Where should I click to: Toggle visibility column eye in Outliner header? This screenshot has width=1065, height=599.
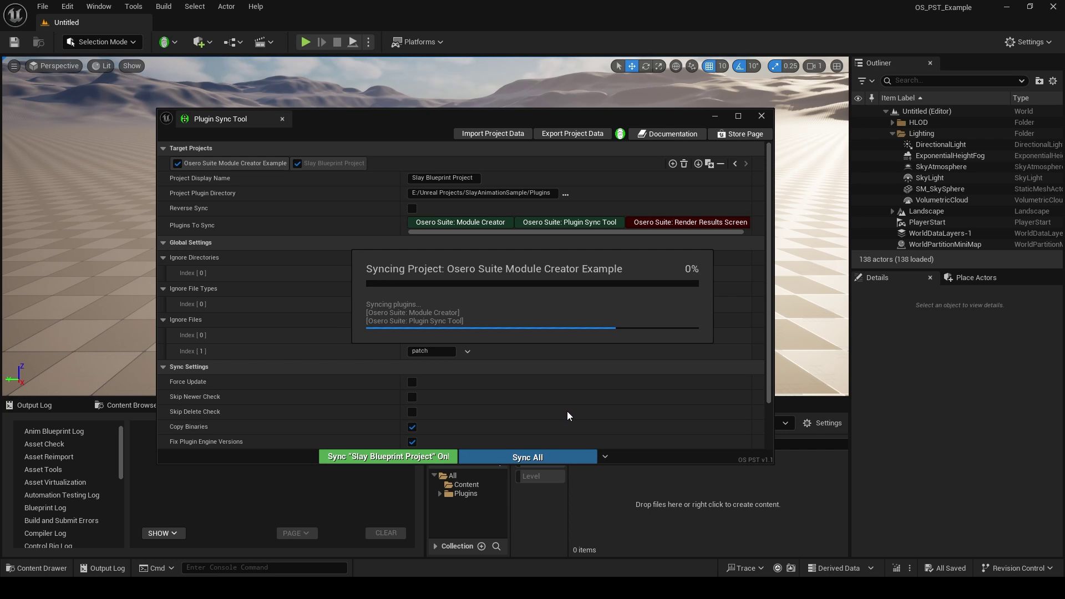pos(858,98)
